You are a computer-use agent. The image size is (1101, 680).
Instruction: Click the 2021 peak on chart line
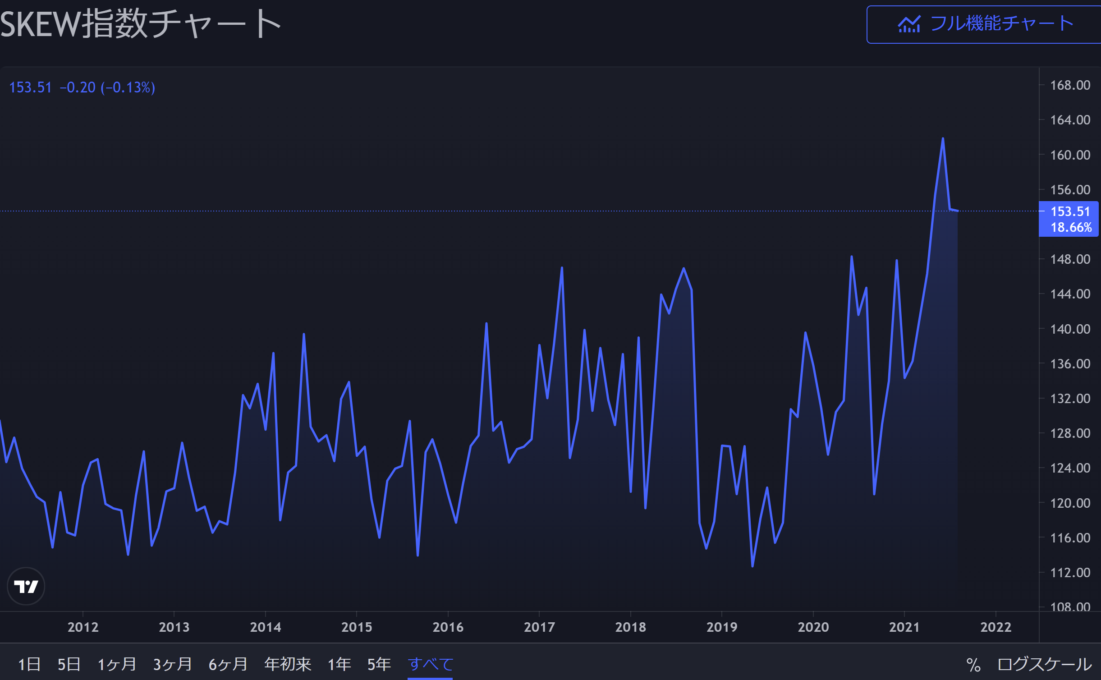tap(943, 139)
